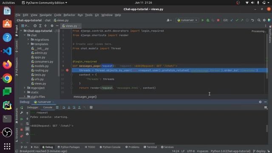Click Git commit checkmark icon

[237, 20]
